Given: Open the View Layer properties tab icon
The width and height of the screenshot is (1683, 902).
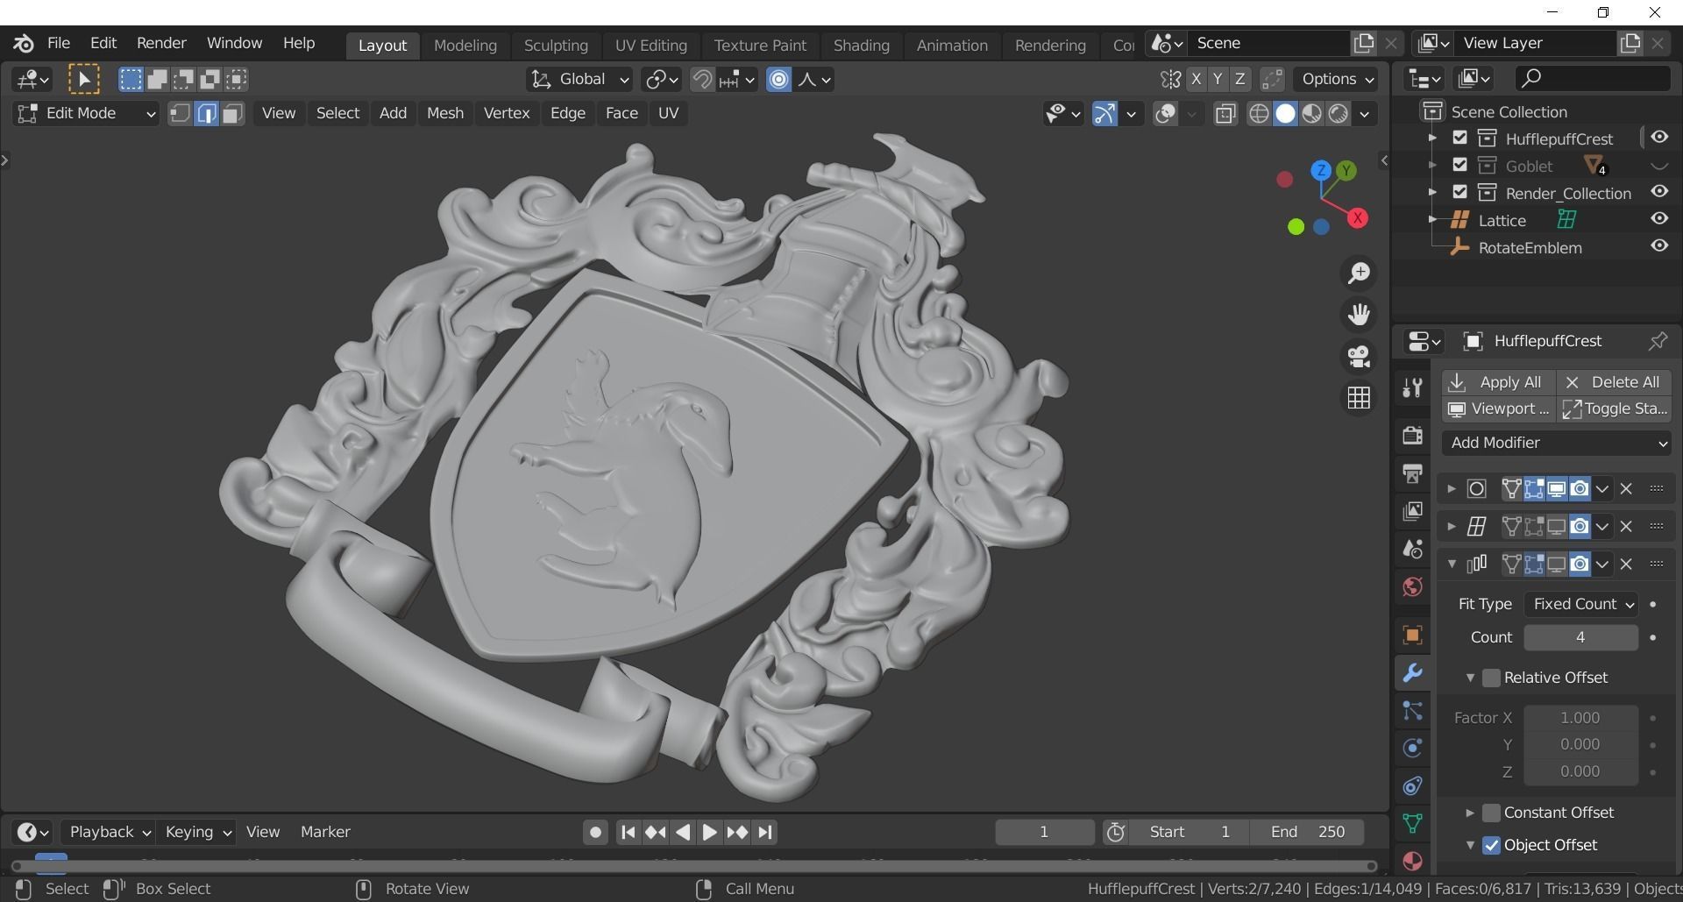Looking at the screenshot, I should tap(1412, 511).
